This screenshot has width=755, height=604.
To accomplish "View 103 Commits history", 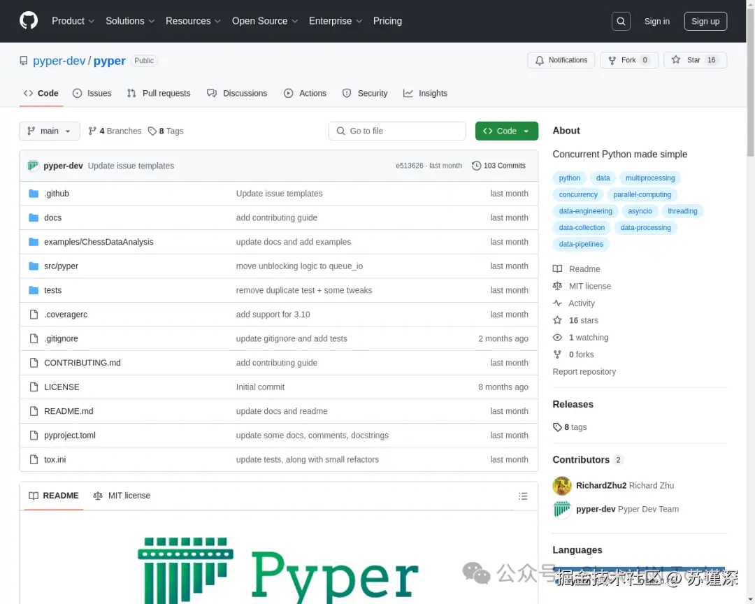I will click(x=498, y=166).
